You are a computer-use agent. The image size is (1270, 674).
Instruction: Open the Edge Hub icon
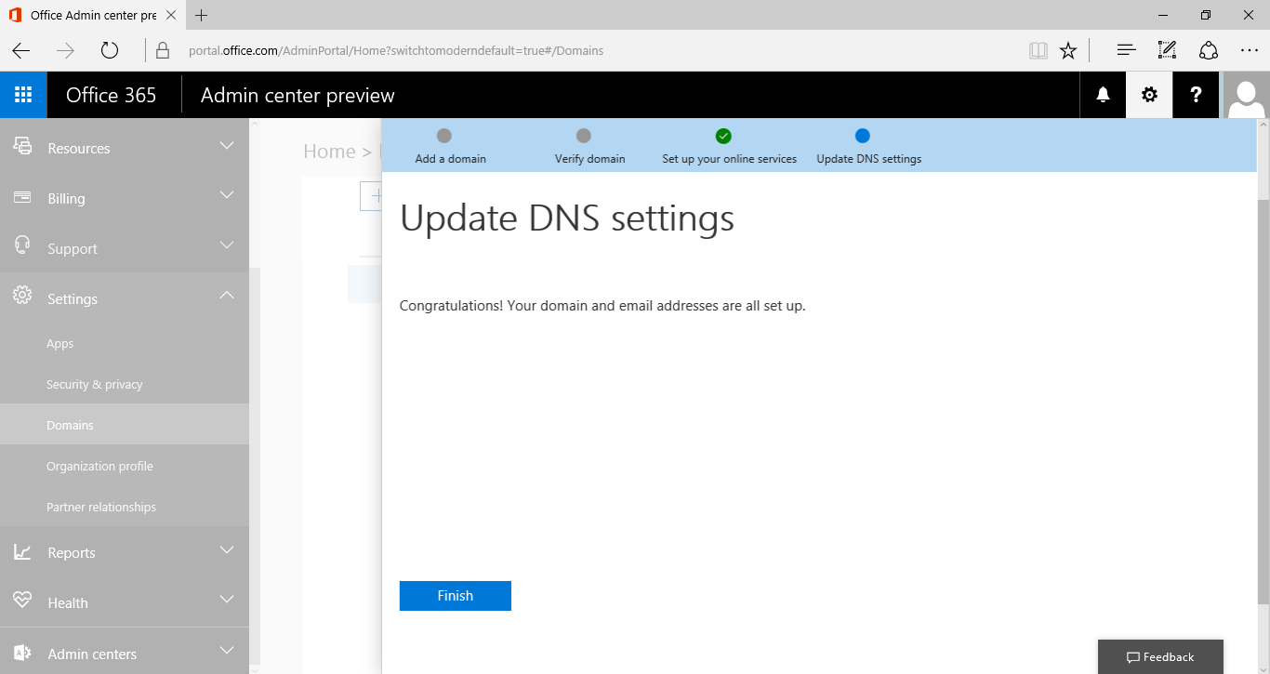(1126, 50)
